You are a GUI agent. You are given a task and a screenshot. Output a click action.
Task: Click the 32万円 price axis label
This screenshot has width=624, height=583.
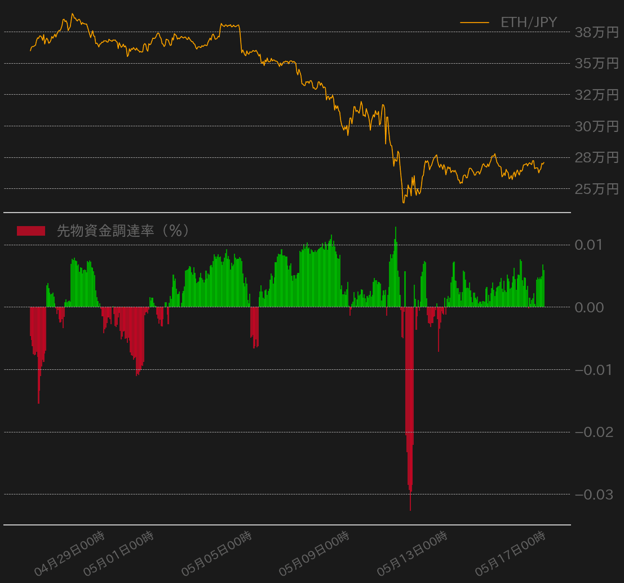point(596,95)
